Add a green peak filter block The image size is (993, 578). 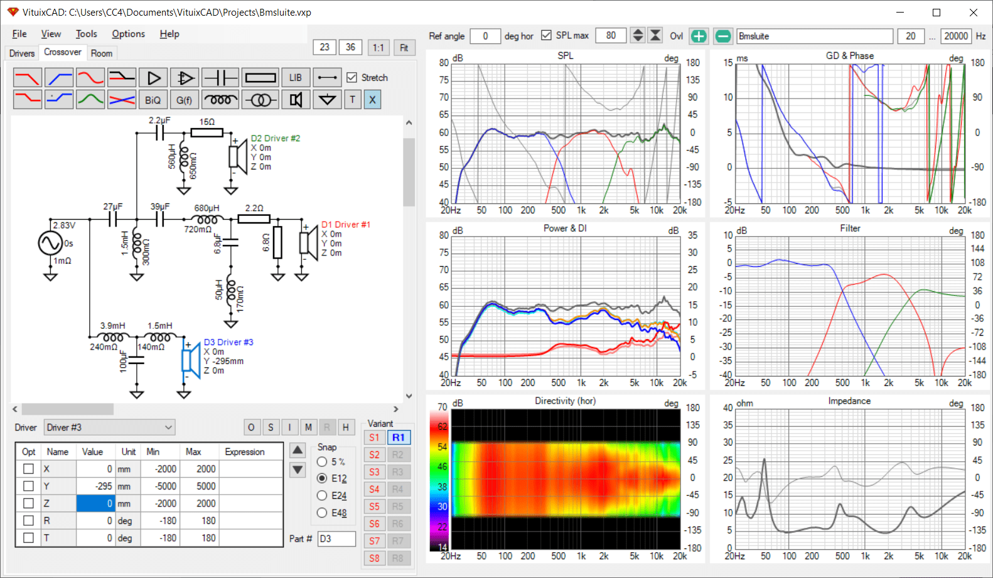point(90,99)
